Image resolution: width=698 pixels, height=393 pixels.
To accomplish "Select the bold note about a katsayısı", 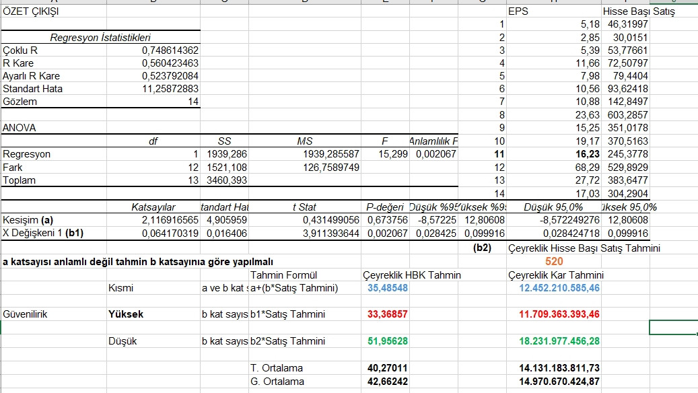I will tap(138, 262).
